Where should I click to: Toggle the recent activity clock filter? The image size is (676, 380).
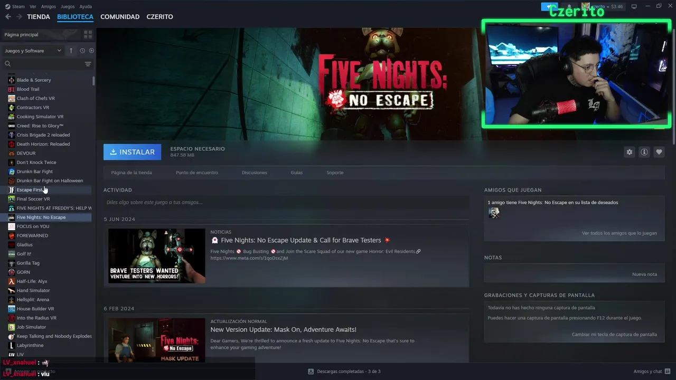(x=82, y=51)
